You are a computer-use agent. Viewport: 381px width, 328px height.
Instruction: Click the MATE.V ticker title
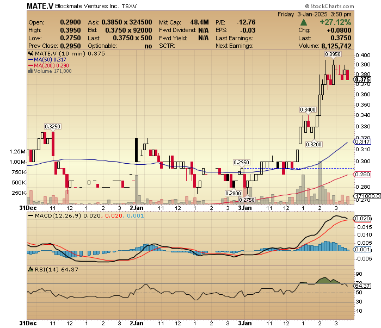click(x=40, y=6)
